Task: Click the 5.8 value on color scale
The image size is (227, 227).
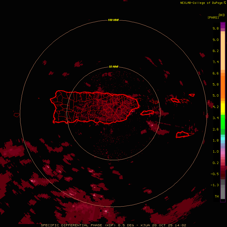Action: pos(216,84)
